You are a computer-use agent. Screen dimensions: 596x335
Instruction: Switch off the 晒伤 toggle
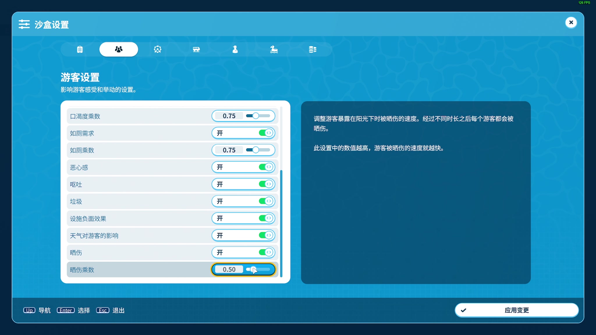coord(266,252)
